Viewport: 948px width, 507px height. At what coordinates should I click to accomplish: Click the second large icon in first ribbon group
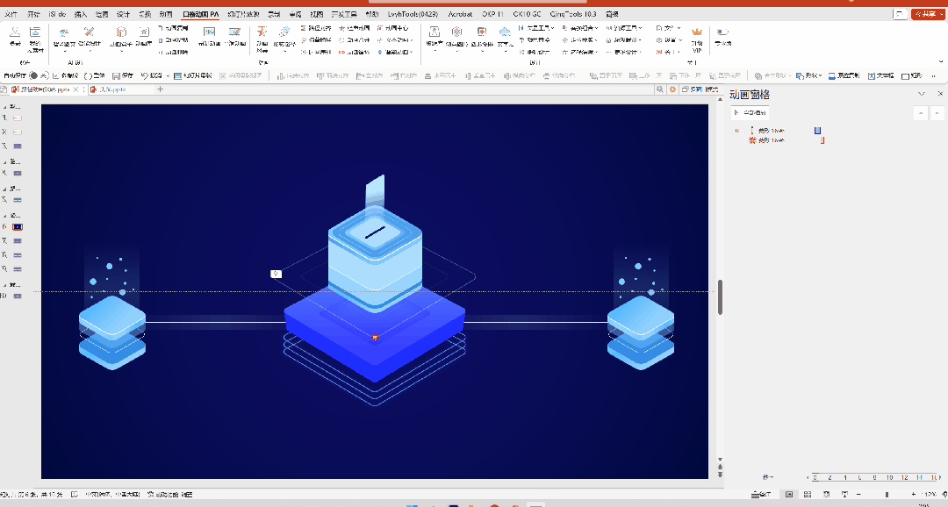click(35, 32)
